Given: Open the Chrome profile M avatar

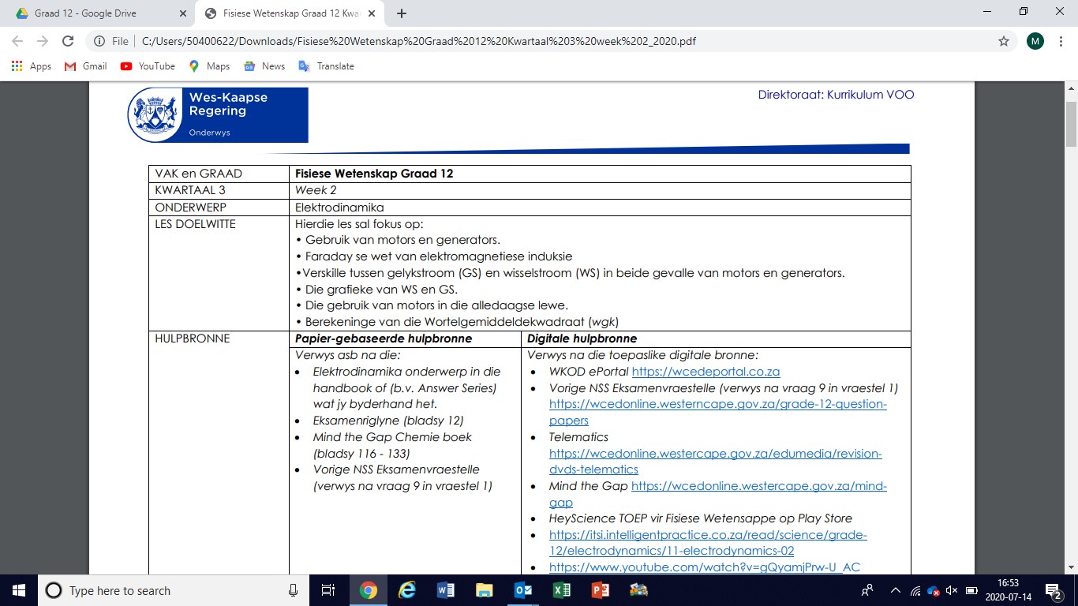Looking at the screenshot, I should coord(1035,41).
